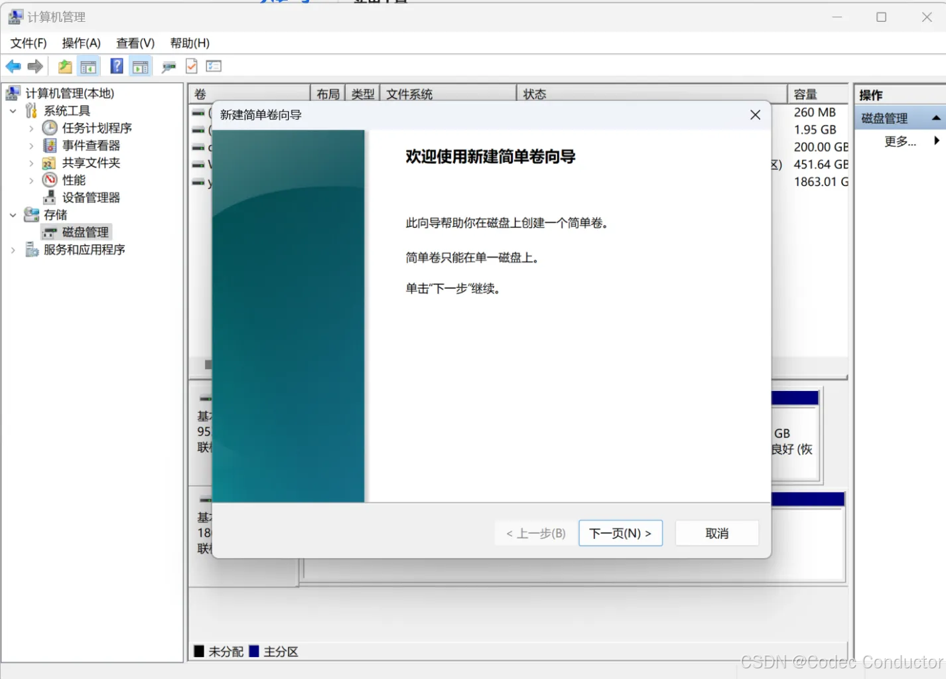
Task: Close the 新建简单卷向导 dialog
Action: [x=755, y=115]
